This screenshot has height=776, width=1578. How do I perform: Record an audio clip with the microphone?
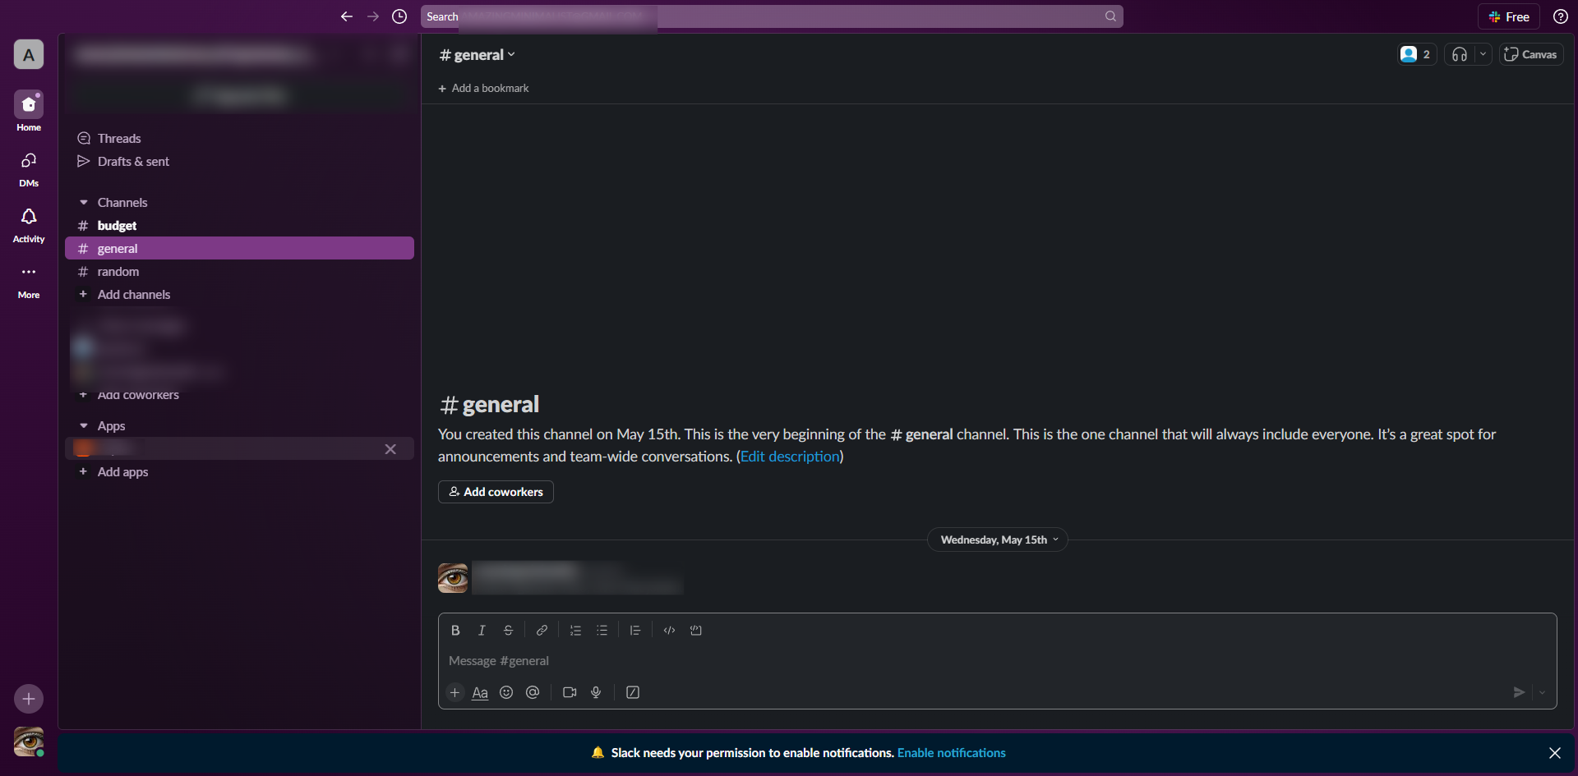point(596,692)
